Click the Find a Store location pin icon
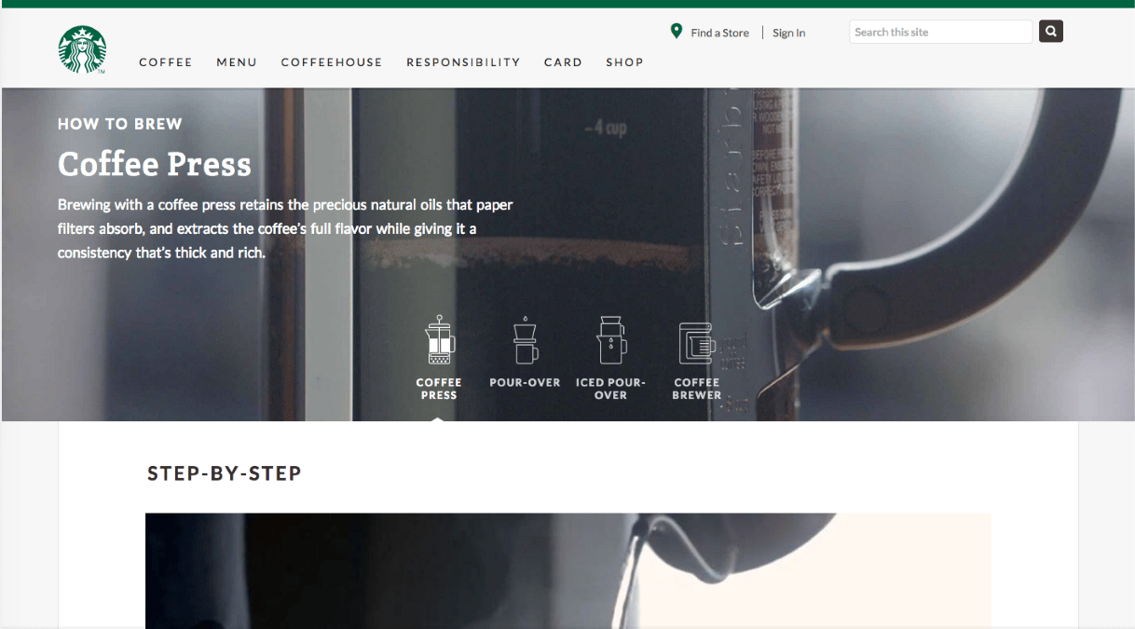Viewport: 1135px width, 629px height. (677, 32)
